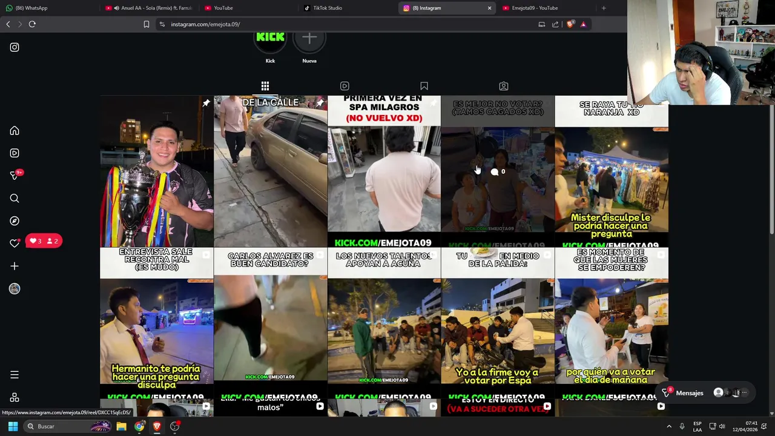
Task: Click the install app icon in address bar
Action: tap(542, 24)
